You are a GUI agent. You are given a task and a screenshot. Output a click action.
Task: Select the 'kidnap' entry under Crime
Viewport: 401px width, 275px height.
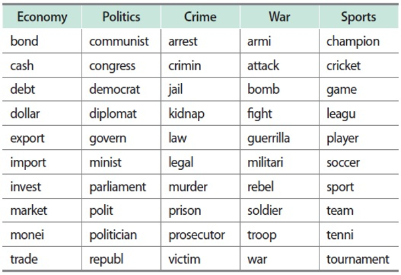(186, 114)
